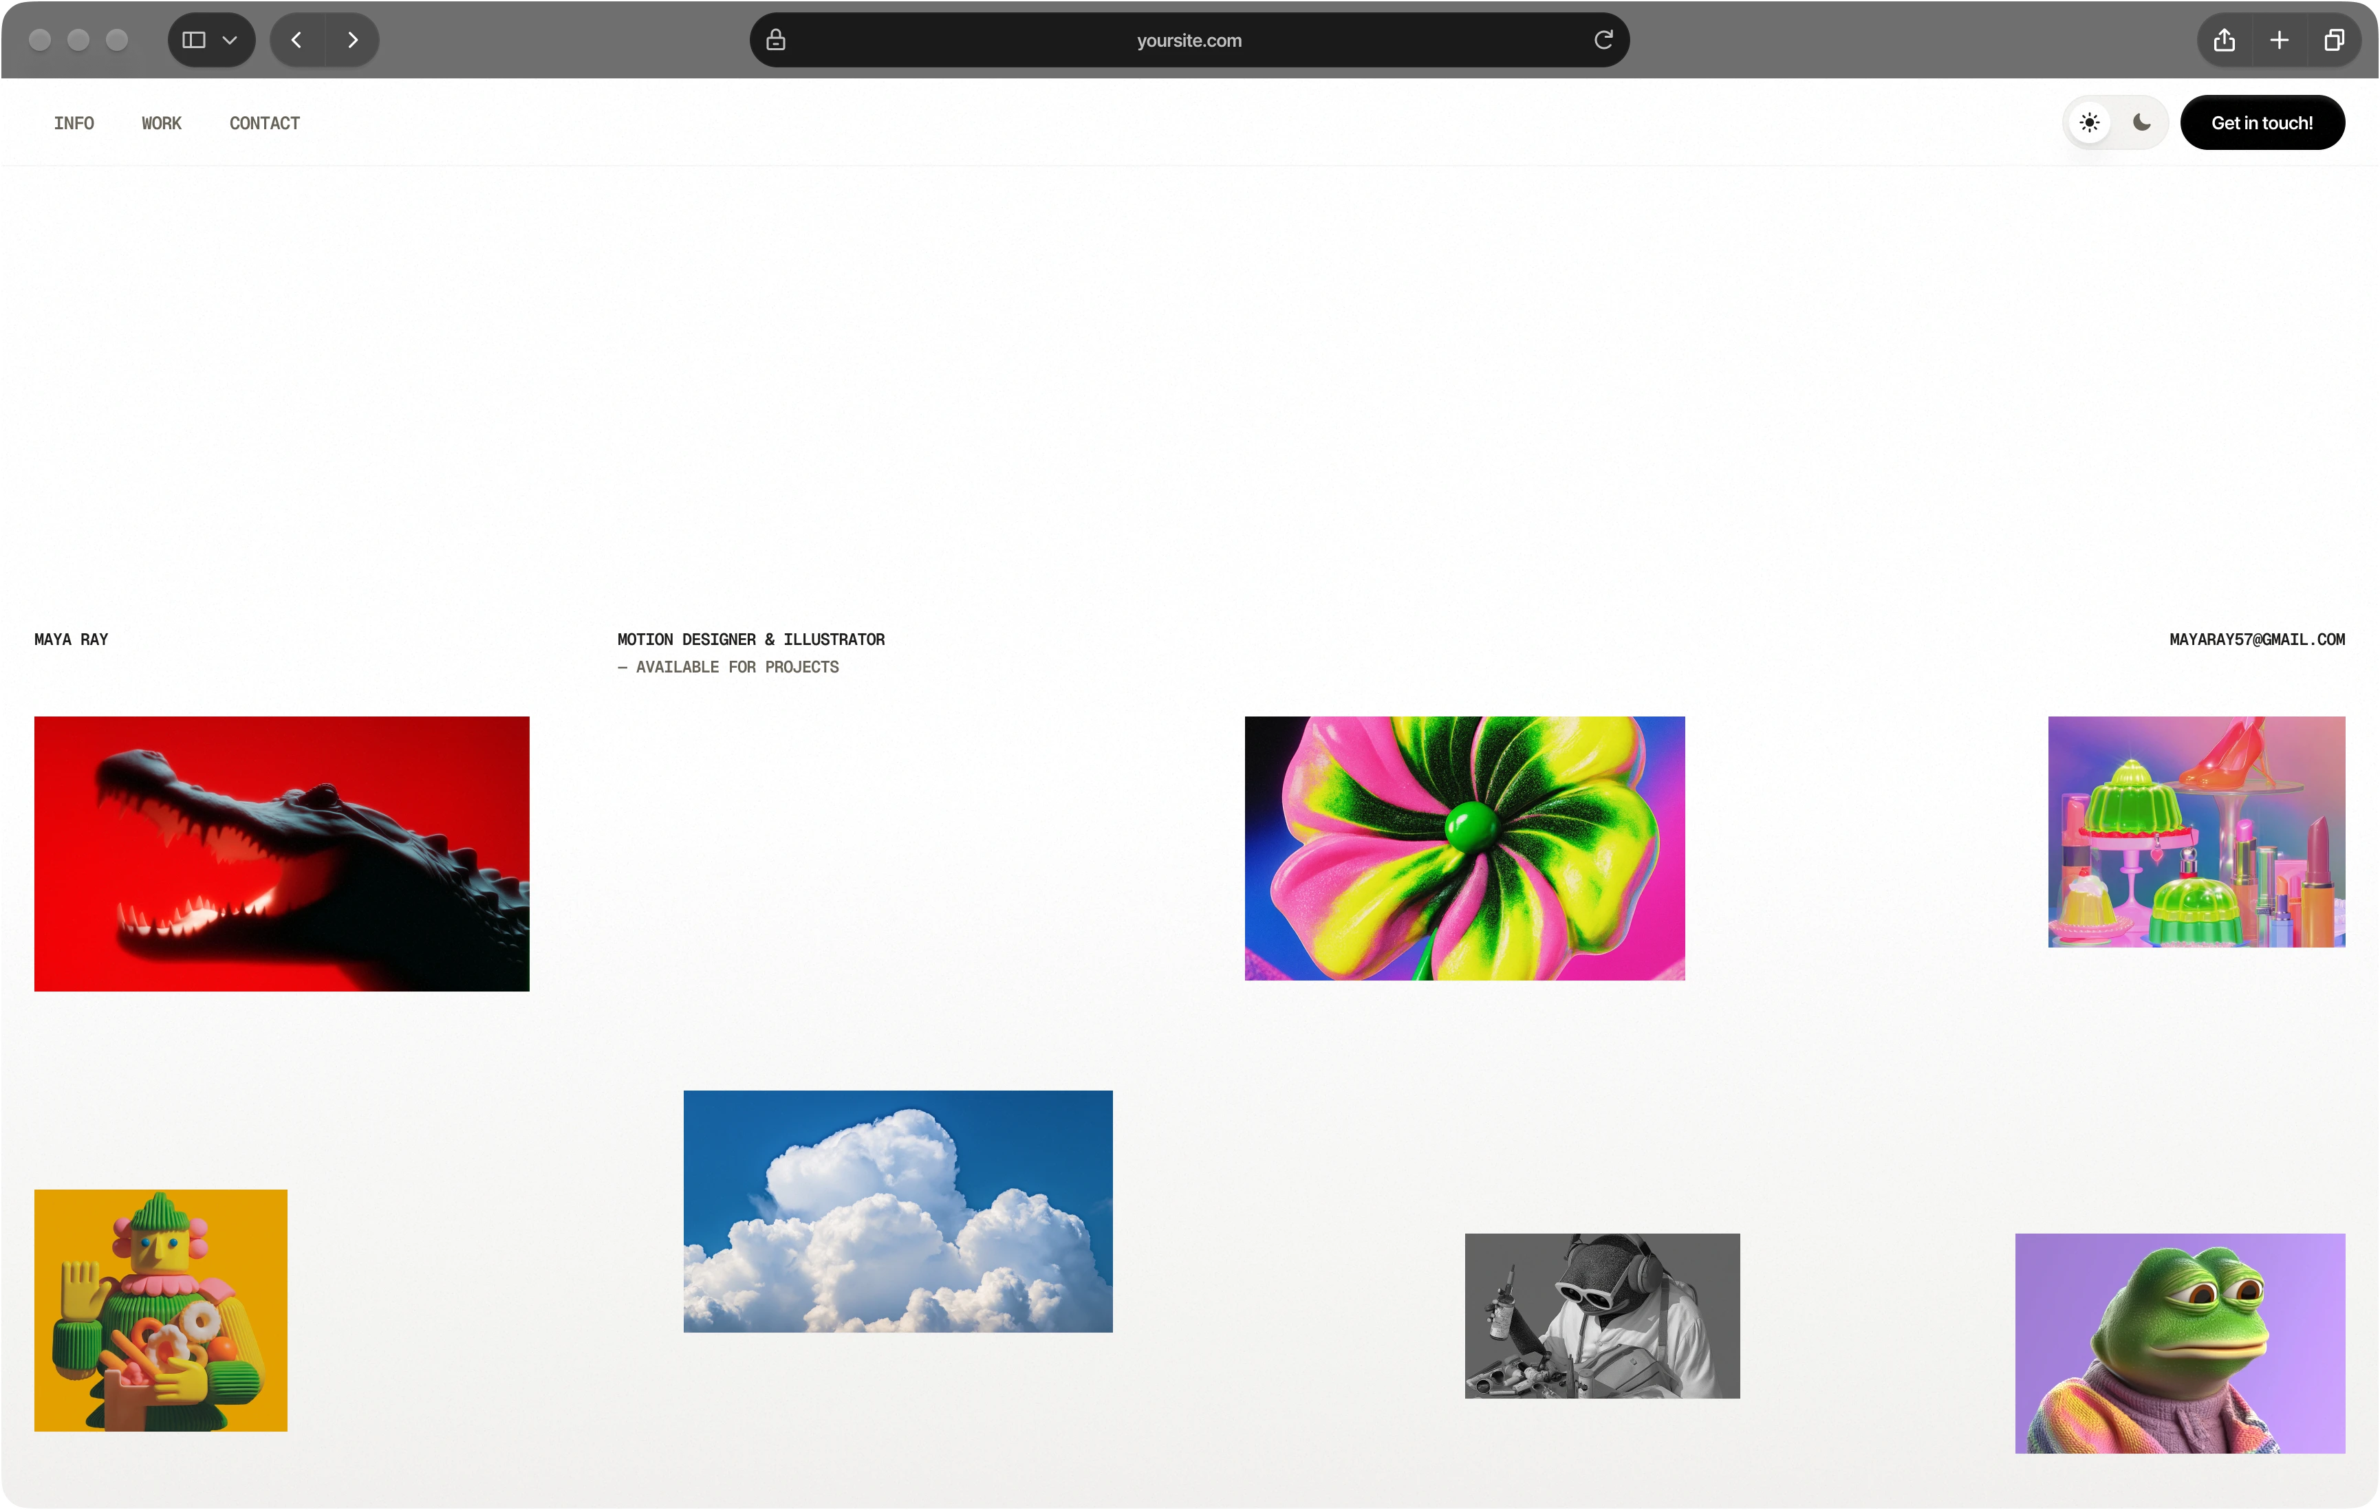Viewport: 2380px width, 1510px height.
Task: Open the INFO menu item
Action: 74,124
